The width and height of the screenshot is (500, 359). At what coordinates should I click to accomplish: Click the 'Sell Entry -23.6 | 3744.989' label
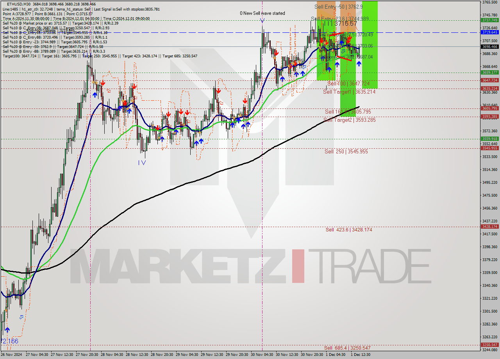[340, 19]
